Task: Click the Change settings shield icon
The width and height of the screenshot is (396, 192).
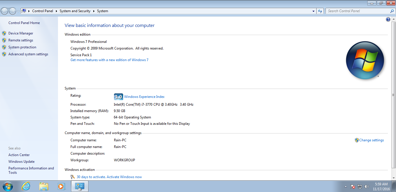Action: [357, 140]
